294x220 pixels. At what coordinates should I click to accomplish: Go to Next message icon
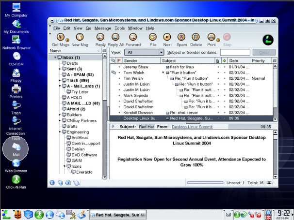point(167,37)
